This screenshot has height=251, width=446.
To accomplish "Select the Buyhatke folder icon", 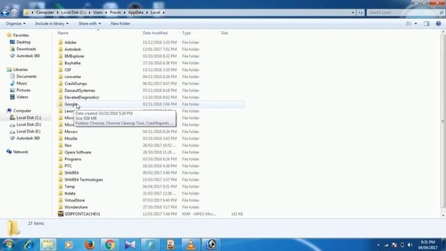I will coord(61,63).
